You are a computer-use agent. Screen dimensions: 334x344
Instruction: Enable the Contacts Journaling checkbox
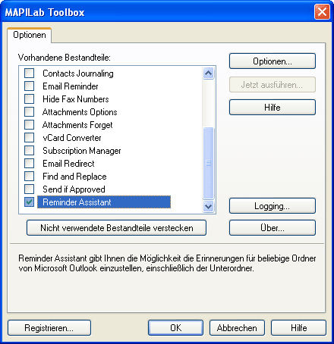pyautogui.click(x=29, y=73)
